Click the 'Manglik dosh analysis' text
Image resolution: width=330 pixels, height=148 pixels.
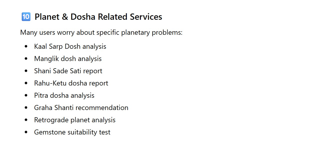pyautogui.click(x=68, y=59)
